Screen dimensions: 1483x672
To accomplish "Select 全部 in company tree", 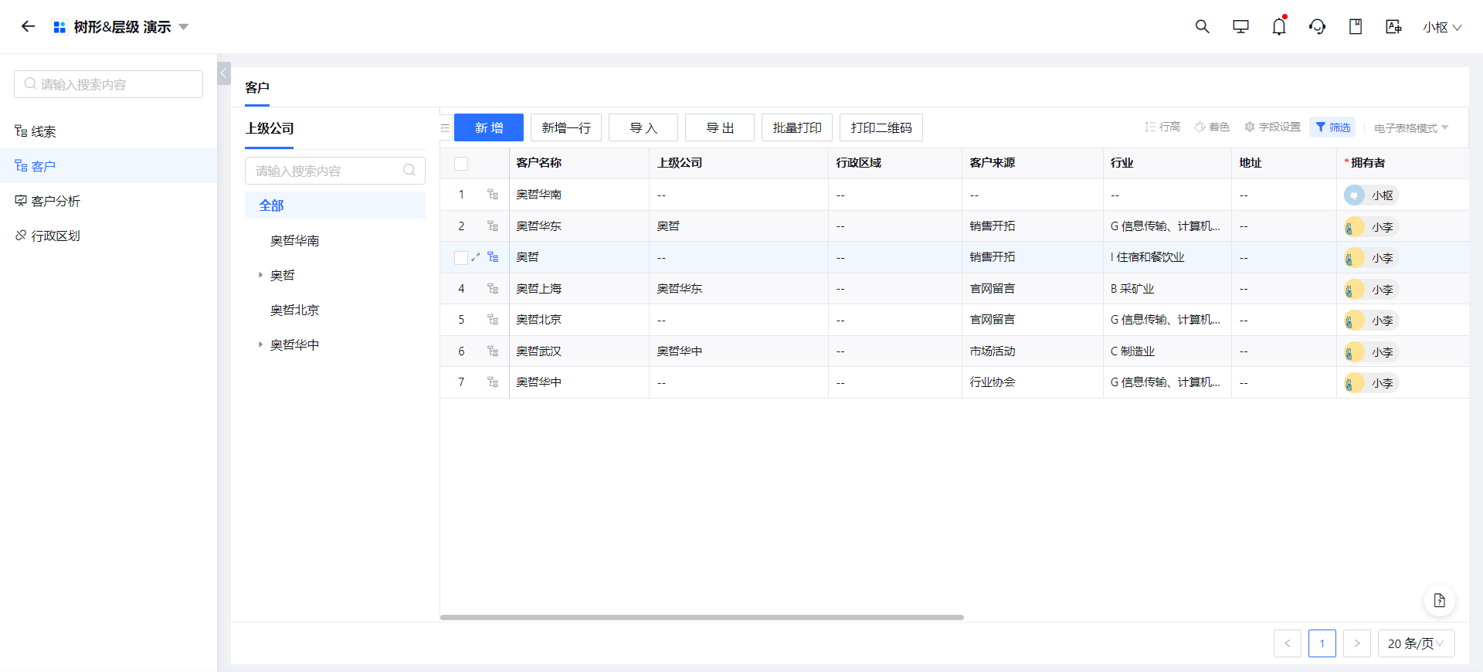I will click(x=335, y=205).
